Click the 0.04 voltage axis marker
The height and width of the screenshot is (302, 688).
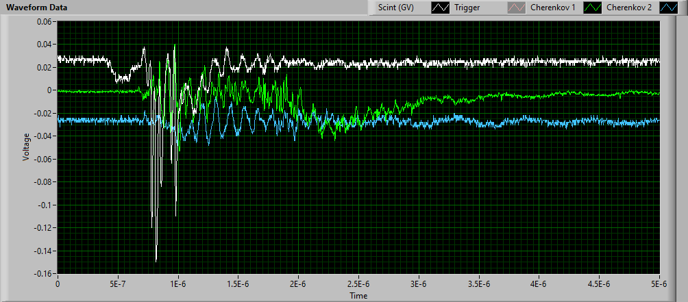click(44, 45)
